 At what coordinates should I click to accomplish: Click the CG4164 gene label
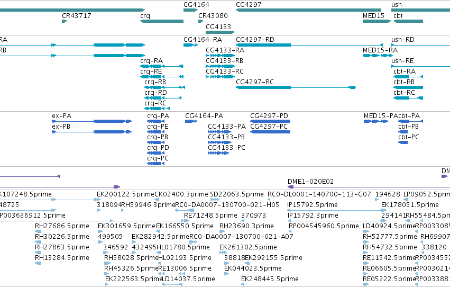click(196, 5)
